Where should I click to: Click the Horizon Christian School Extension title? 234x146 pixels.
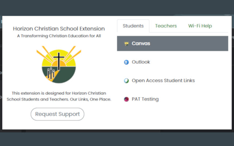coord(59,28)
